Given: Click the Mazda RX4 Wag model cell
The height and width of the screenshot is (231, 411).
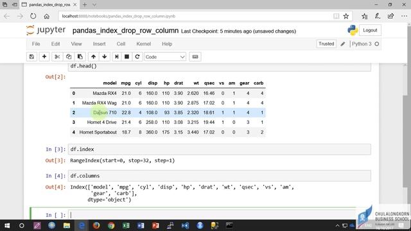Looking at the screenshot, I should 99,103.
